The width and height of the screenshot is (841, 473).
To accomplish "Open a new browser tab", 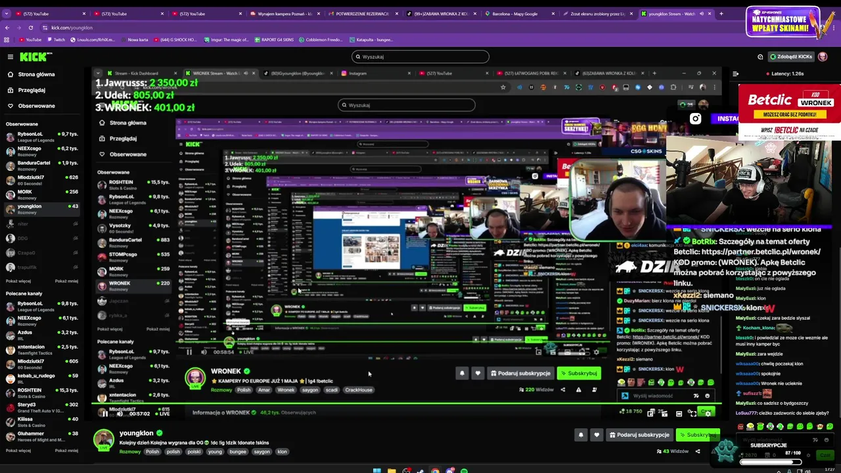I will [721, 14].
